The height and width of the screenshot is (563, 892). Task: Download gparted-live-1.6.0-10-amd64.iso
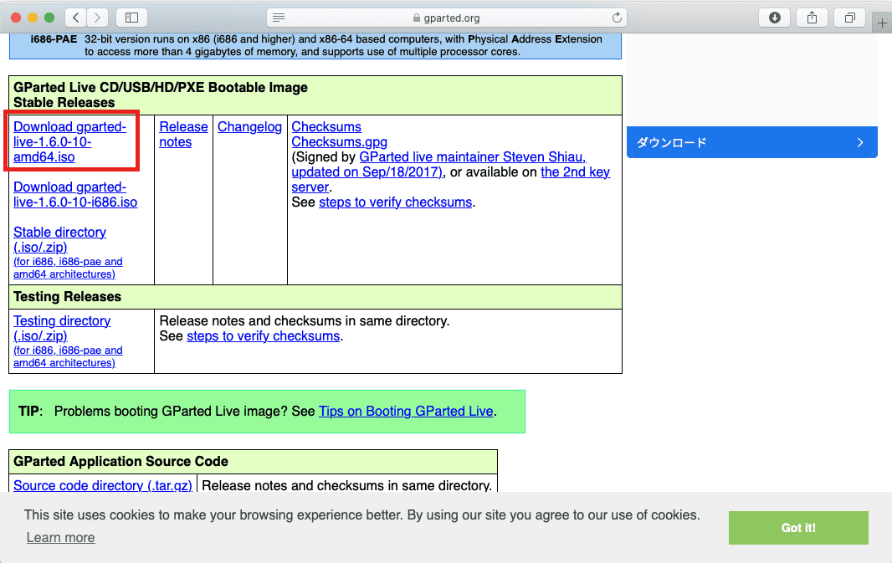click(69, 141)
